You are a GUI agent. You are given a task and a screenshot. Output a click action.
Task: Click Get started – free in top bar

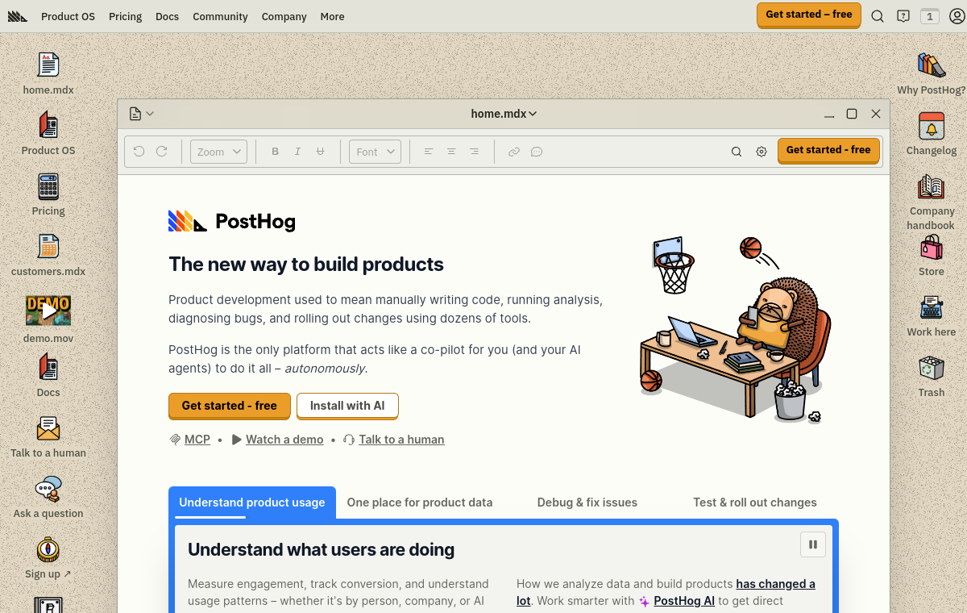point(809,15)
